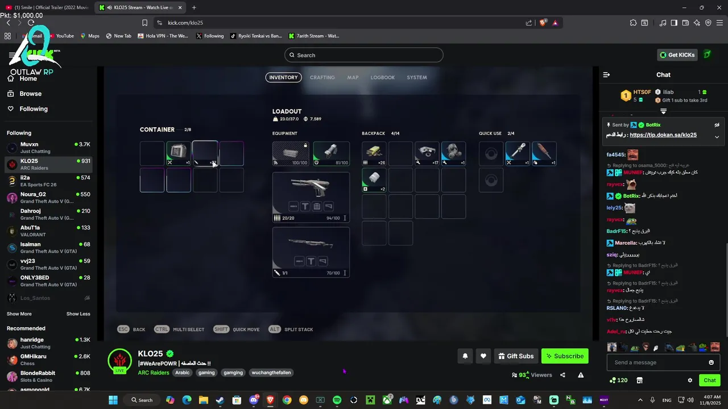
Task: Open the apps grid icon in bookmarks bar
Action: (7, 36)
